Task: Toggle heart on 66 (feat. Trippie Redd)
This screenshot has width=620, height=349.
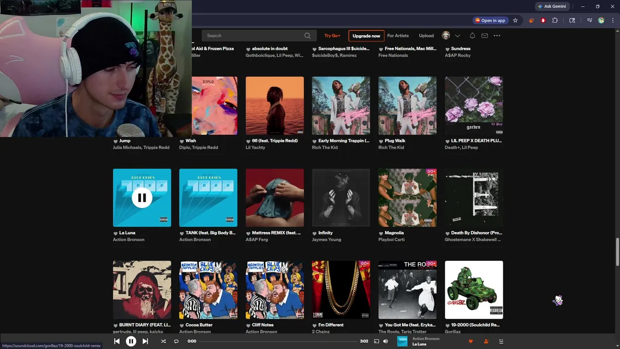Action: click(x=248, y=141)
